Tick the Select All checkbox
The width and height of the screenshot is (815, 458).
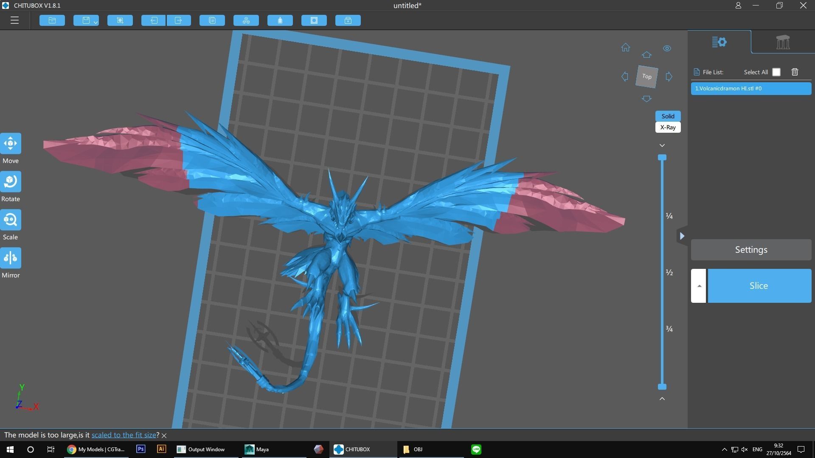coord(776,72)
